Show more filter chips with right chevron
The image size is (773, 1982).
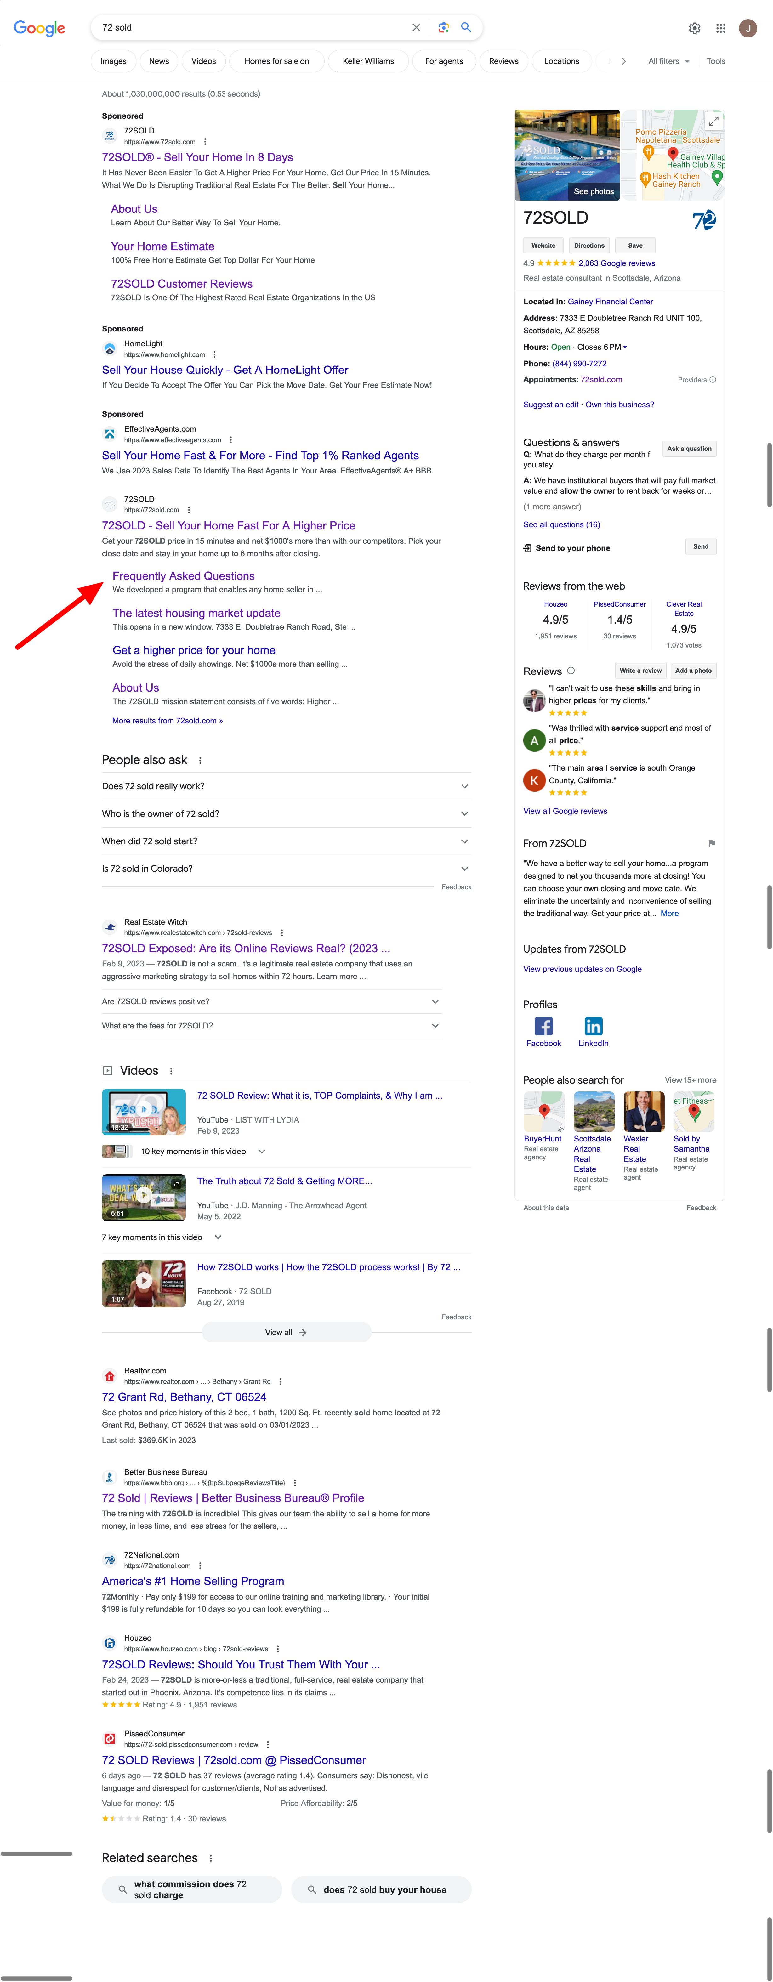click(624, 62)
